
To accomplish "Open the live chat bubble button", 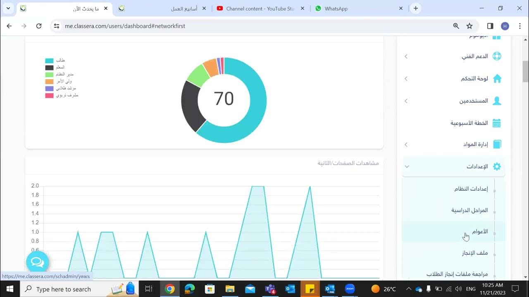I will (37, 262).
